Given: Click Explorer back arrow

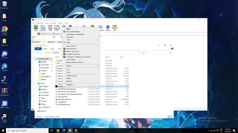Looking at the screenshot, I should pos(37,53).
